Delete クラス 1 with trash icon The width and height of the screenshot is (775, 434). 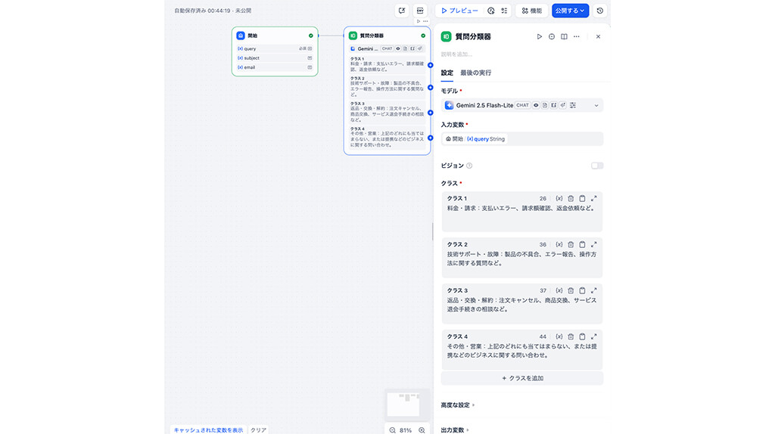[x=571, y=199]
